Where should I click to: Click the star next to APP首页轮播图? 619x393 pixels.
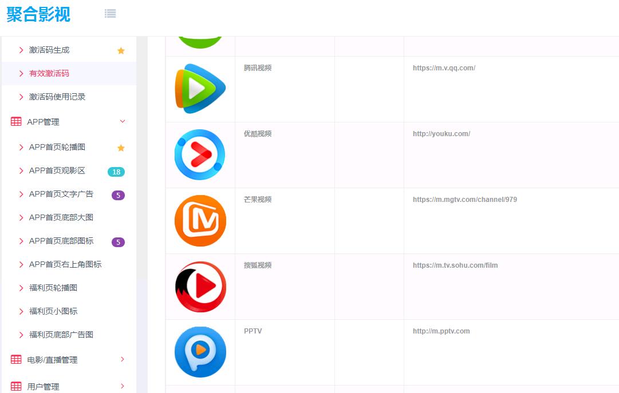(x=121, y=148)
